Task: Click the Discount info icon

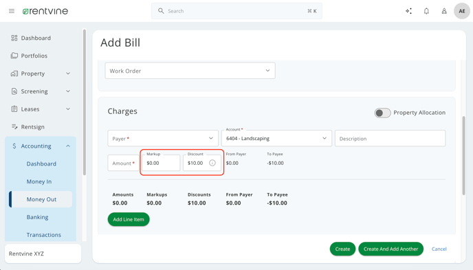Action: (212, 163)
